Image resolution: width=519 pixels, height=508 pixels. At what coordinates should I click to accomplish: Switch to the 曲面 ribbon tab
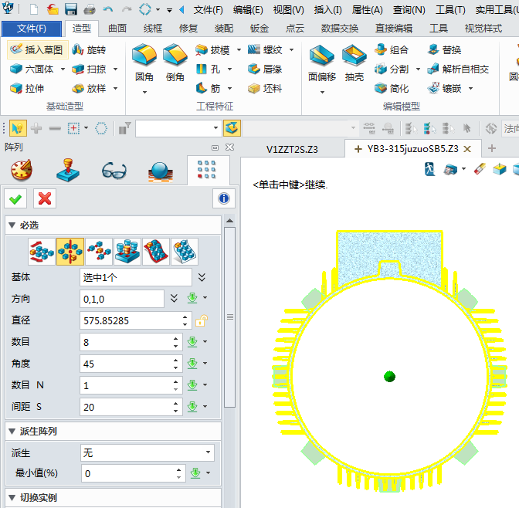click(x=117, y=29)
